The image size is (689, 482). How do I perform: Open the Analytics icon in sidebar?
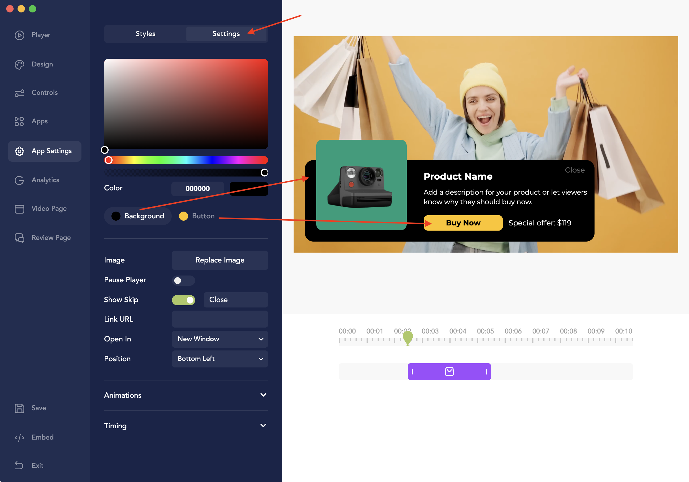click(20, 180)
